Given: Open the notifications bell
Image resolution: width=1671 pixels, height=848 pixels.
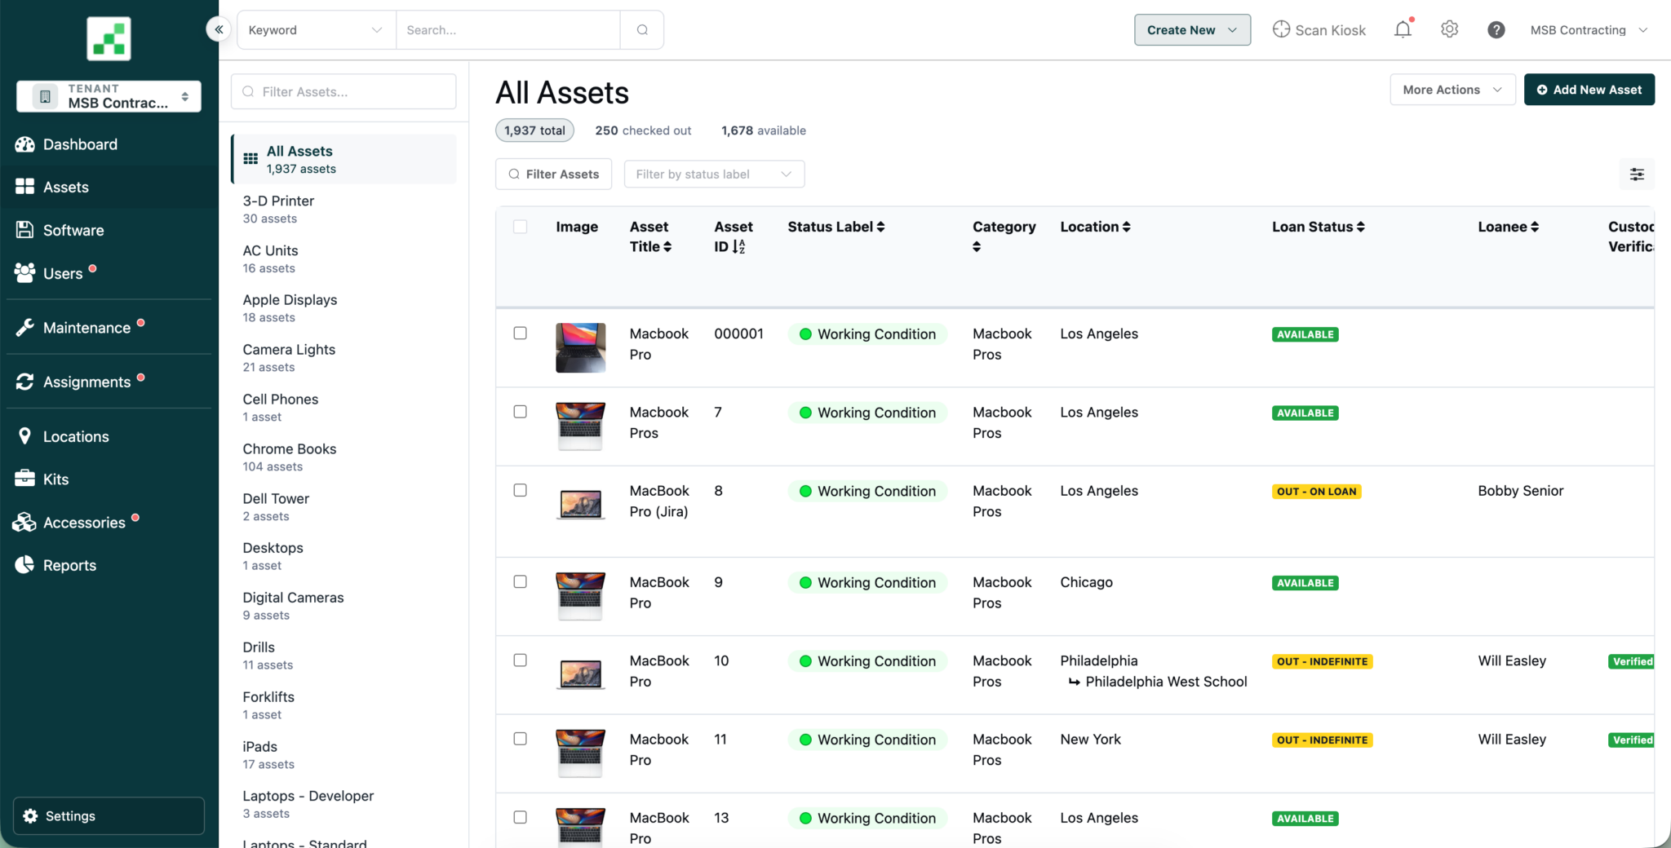Looking at the screenshot, I should (1403, 30).
